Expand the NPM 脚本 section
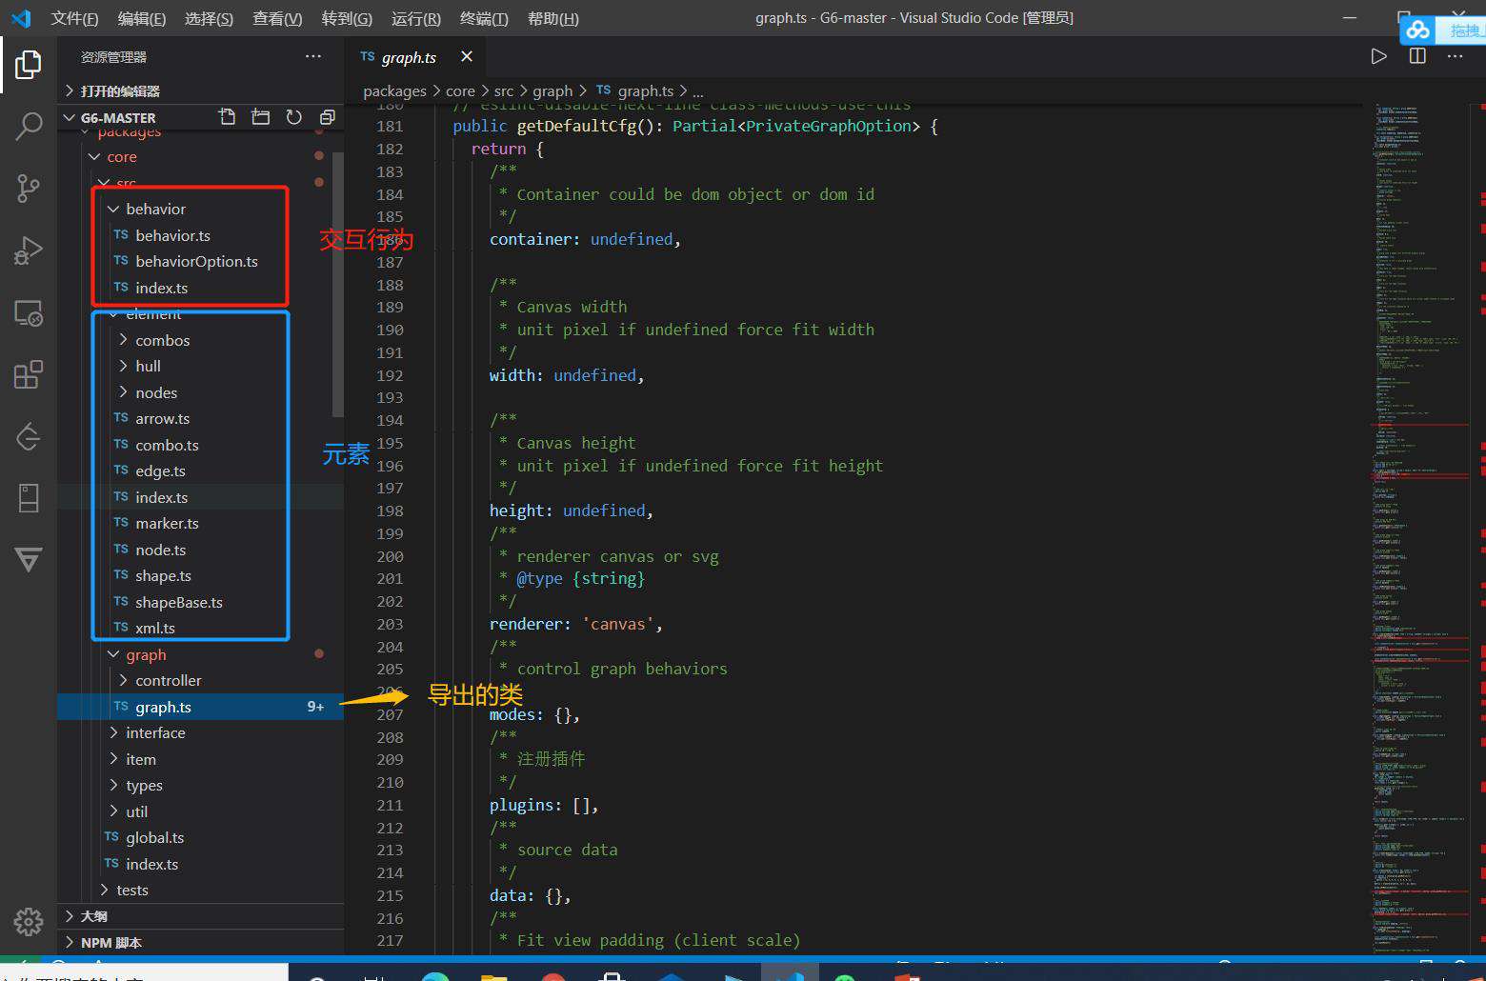Viewport: 1486px width, 981px height. pos(200,942)
